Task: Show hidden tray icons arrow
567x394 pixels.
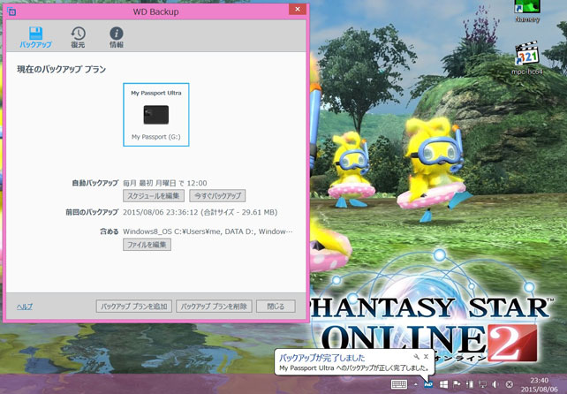Action: tap(415, 384)
